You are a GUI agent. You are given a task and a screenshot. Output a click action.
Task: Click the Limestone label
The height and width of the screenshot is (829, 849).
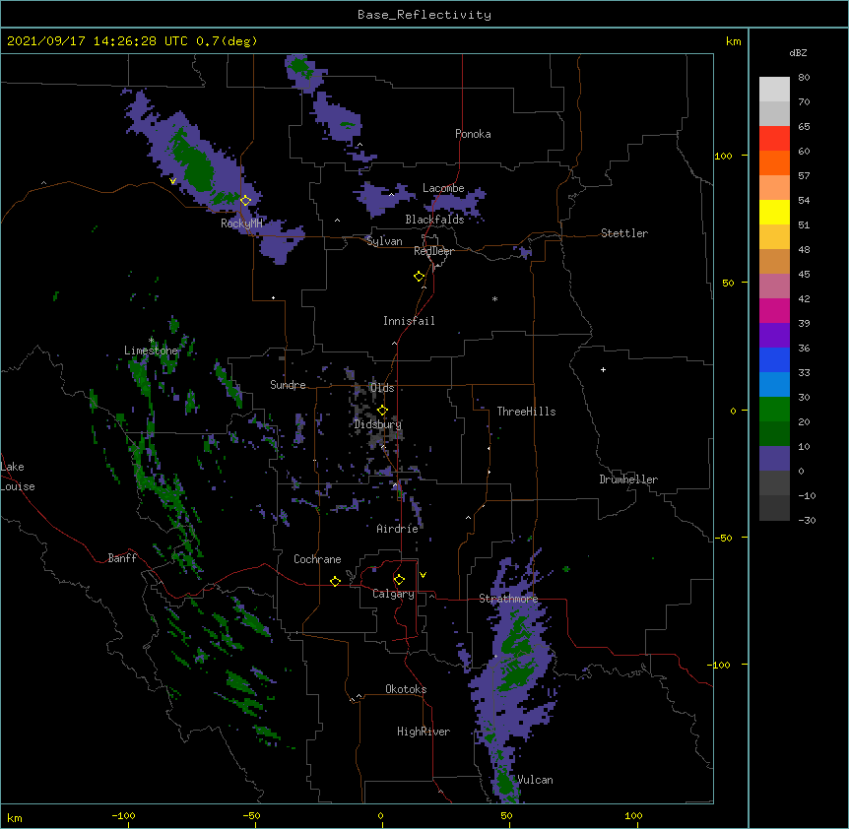(151, 351)
